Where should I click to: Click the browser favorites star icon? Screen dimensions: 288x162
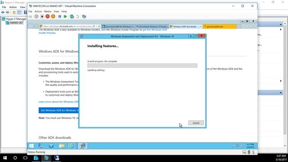[251, 26]
